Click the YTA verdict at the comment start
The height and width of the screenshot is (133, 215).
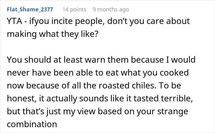14,21
